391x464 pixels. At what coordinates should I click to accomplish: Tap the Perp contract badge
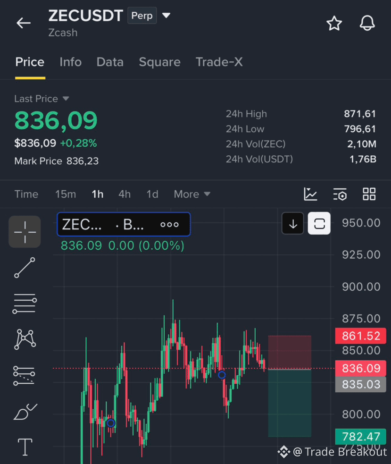[142, 16]
